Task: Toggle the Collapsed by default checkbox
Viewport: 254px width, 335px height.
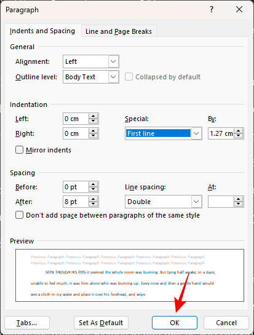Action: click(x=129, y=77)
